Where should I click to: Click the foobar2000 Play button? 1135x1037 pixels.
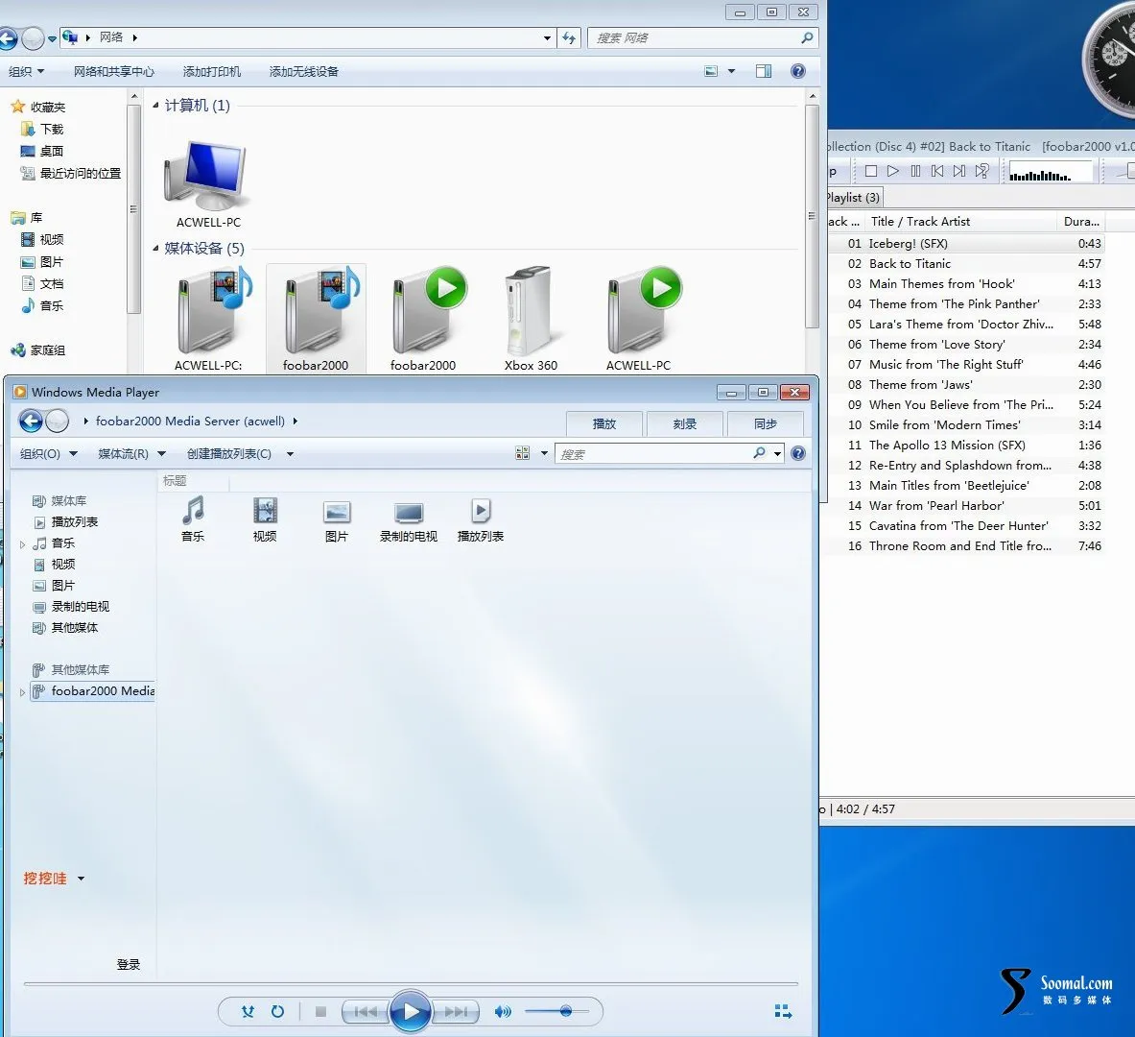893,171
